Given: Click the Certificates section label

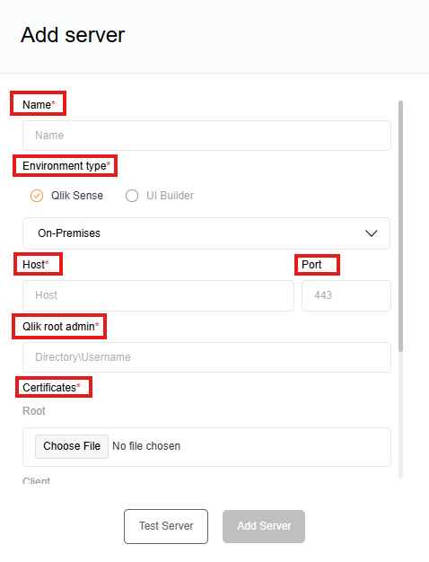Looking at the screenshot, I should (x=51, y=388).
